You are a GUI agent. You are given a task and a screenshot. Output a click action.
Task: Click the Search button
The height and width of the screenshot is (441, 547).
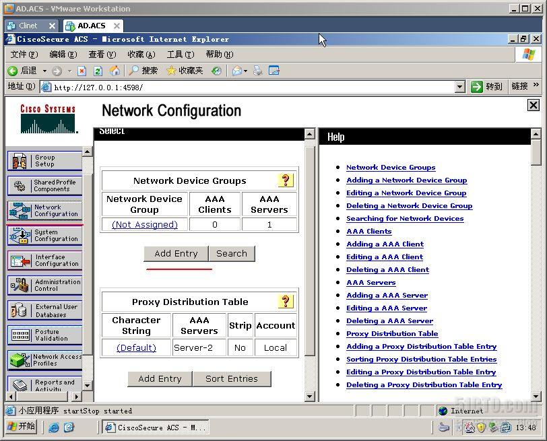[x=232, y=253]
